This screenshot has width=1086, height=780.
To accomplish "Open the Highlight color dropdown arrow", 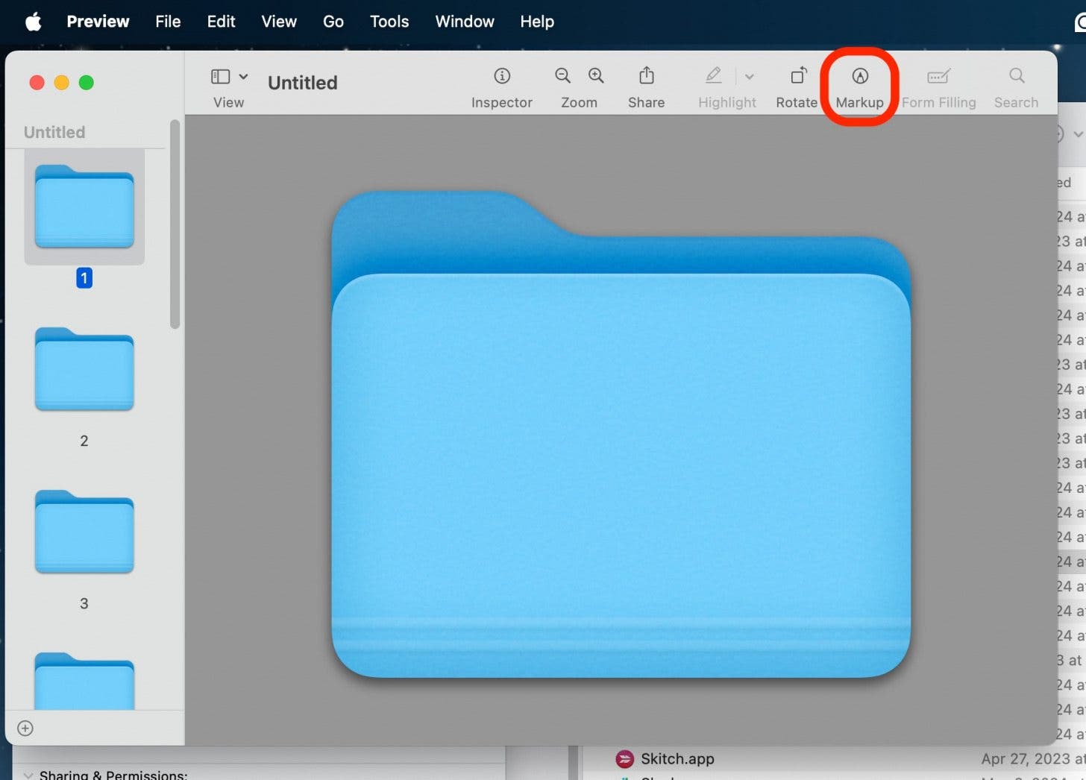I will 750,75.
